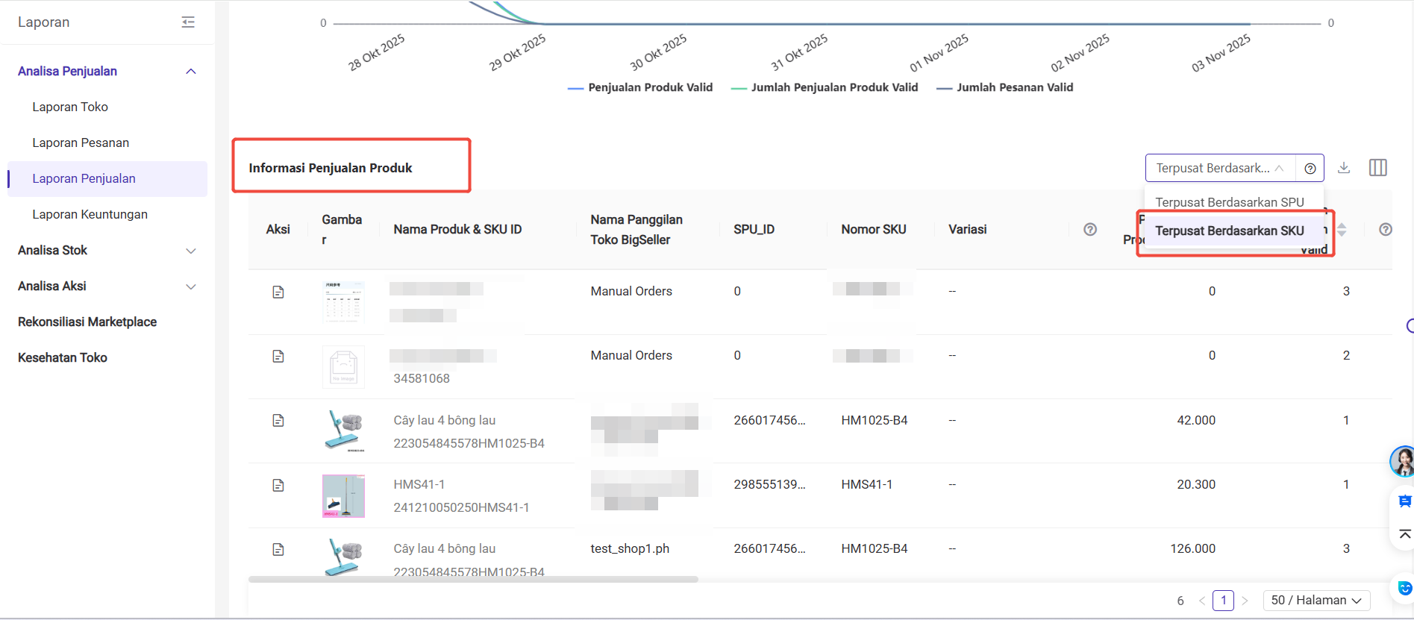Open HMS41-1 product thumbnail
1414x620 pixels.
[343, 496]
